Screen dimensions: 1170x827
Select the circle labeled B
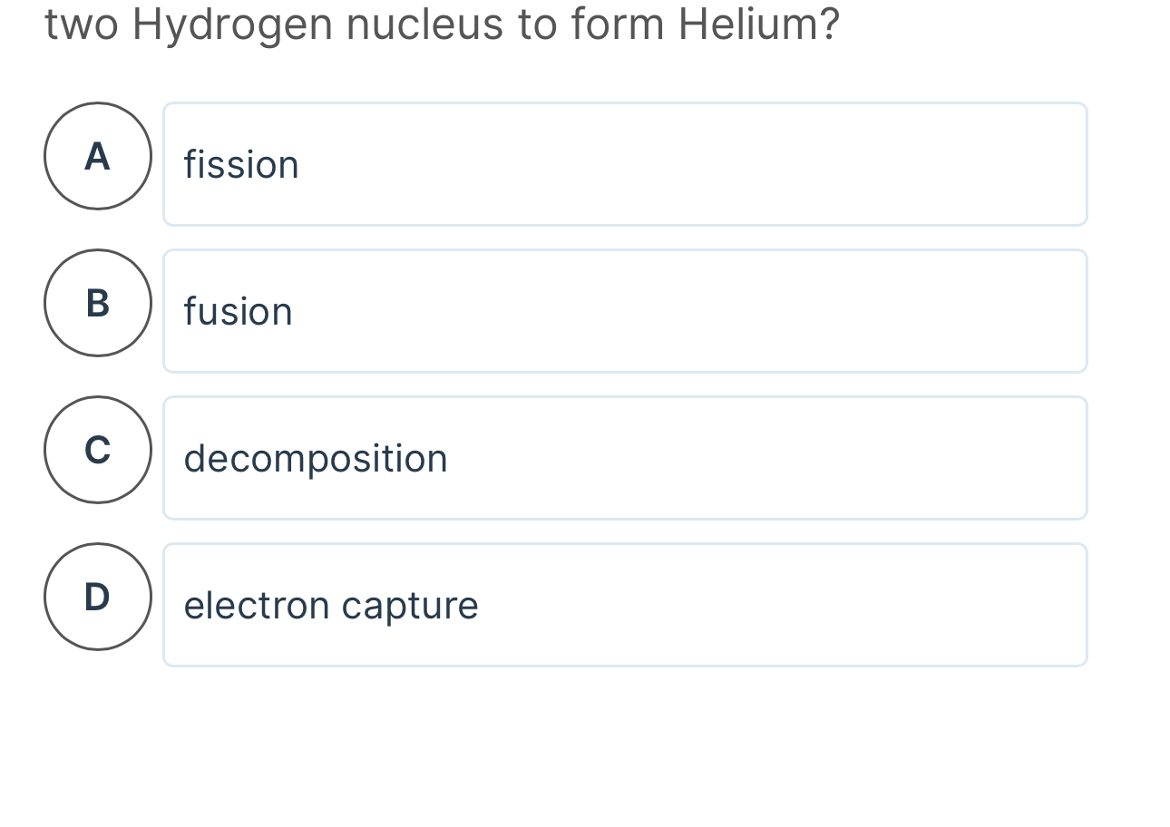click(97, 303)
